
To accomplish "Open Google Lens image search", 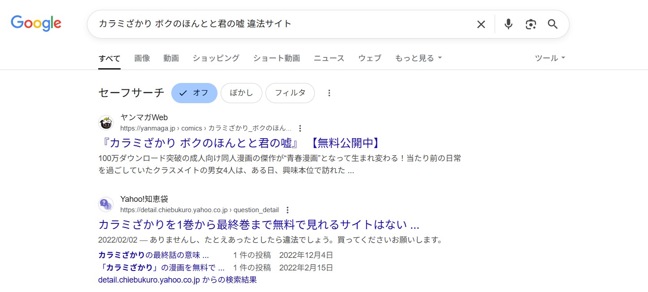I will tap(531, 24).
